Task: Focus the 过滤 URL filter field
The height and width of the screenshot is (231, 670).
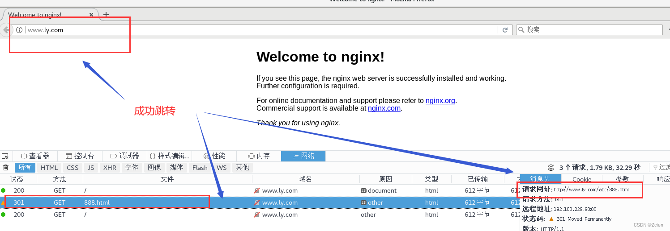Action: pos(660,168)
